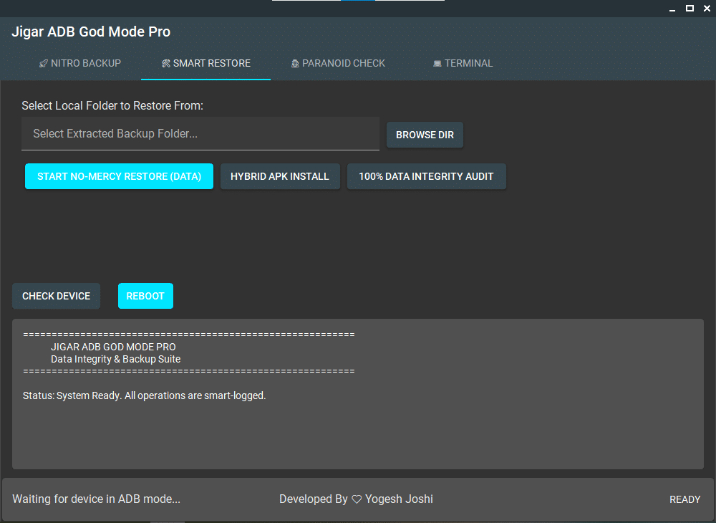Image resolution: width=716 pixels, height=523 pixels.
Task: Open BROWSE DIR to pick a folder
Action: (x=425, y=135)
